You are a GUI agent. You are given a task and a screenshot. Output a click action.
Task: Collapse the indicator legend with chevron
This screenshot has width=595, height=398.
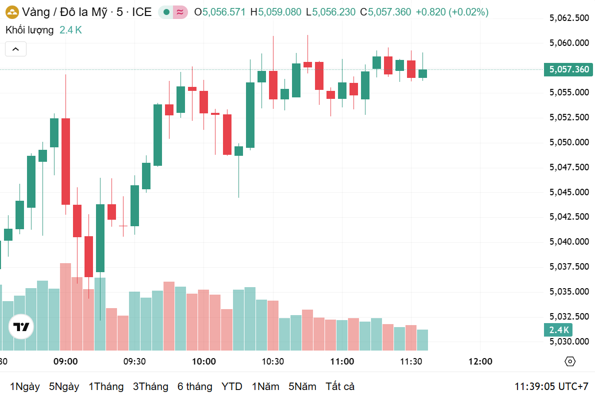[x=15, y=49]
